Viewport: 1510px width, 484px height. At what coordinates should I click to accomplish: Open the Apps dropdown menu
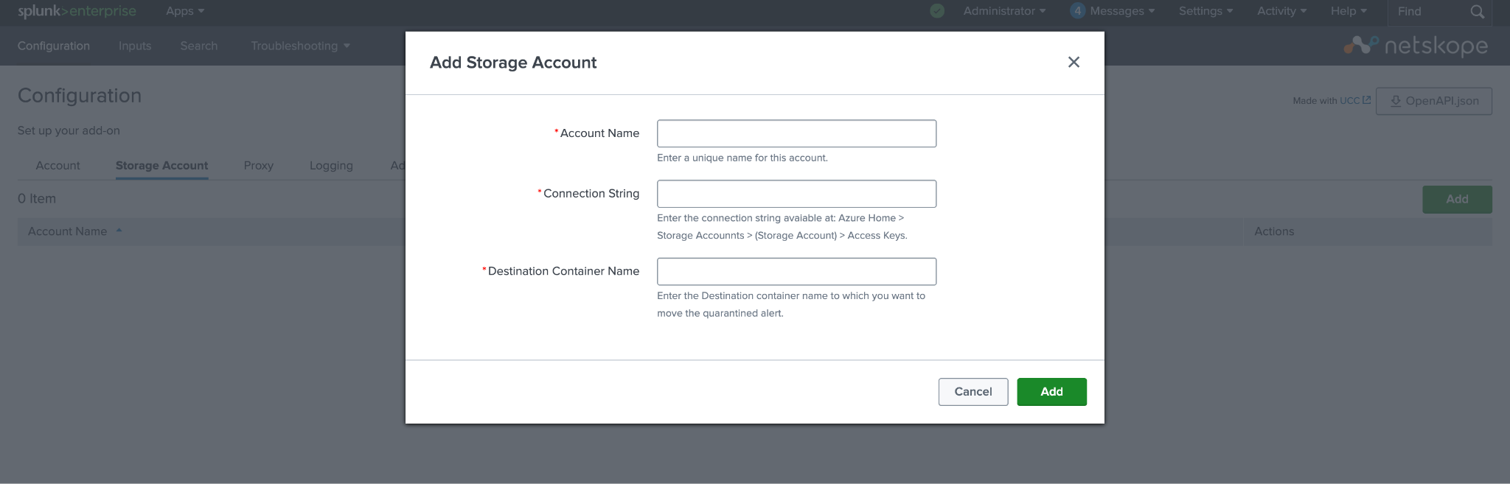click(185, 11)
